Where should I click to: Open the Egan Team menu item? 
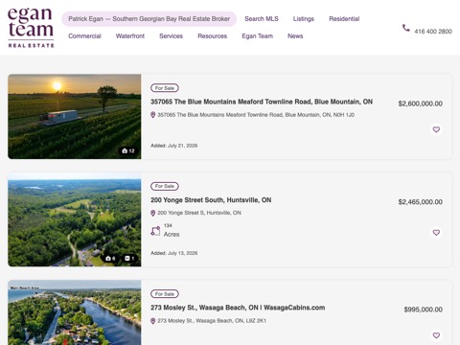pos(258,36)
